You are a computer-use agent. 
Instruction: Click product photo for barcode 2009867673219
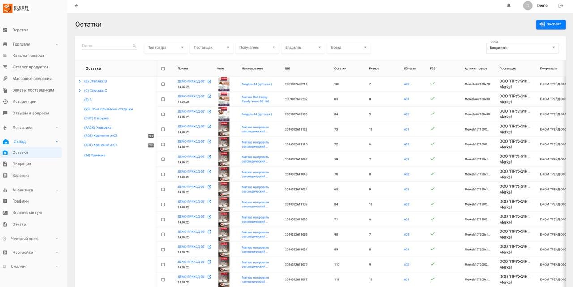[x=224, y=84]
